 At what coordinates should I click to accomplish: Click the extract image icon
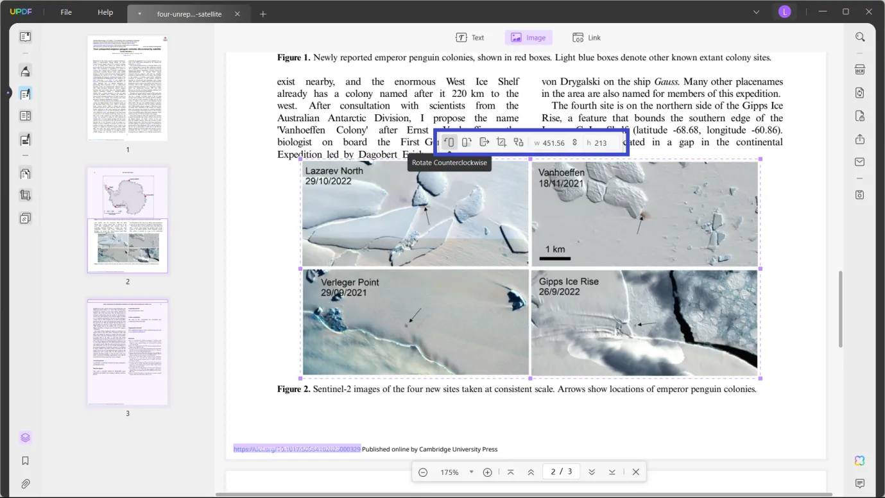485,142
